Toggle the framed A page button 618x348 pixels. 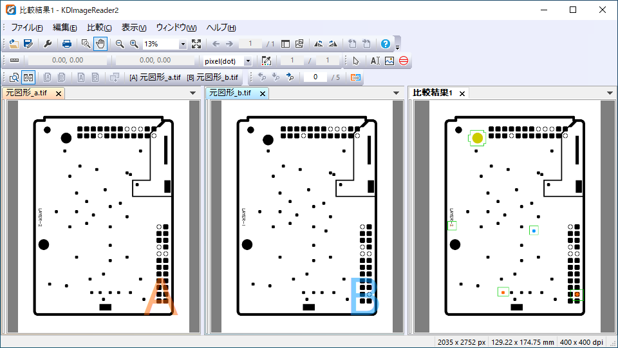47,77
